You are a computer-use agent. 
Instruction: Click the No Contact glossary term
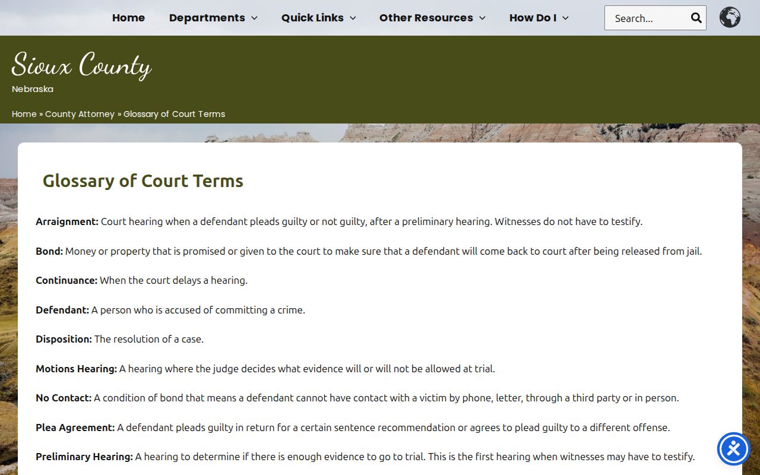(64, 398)
